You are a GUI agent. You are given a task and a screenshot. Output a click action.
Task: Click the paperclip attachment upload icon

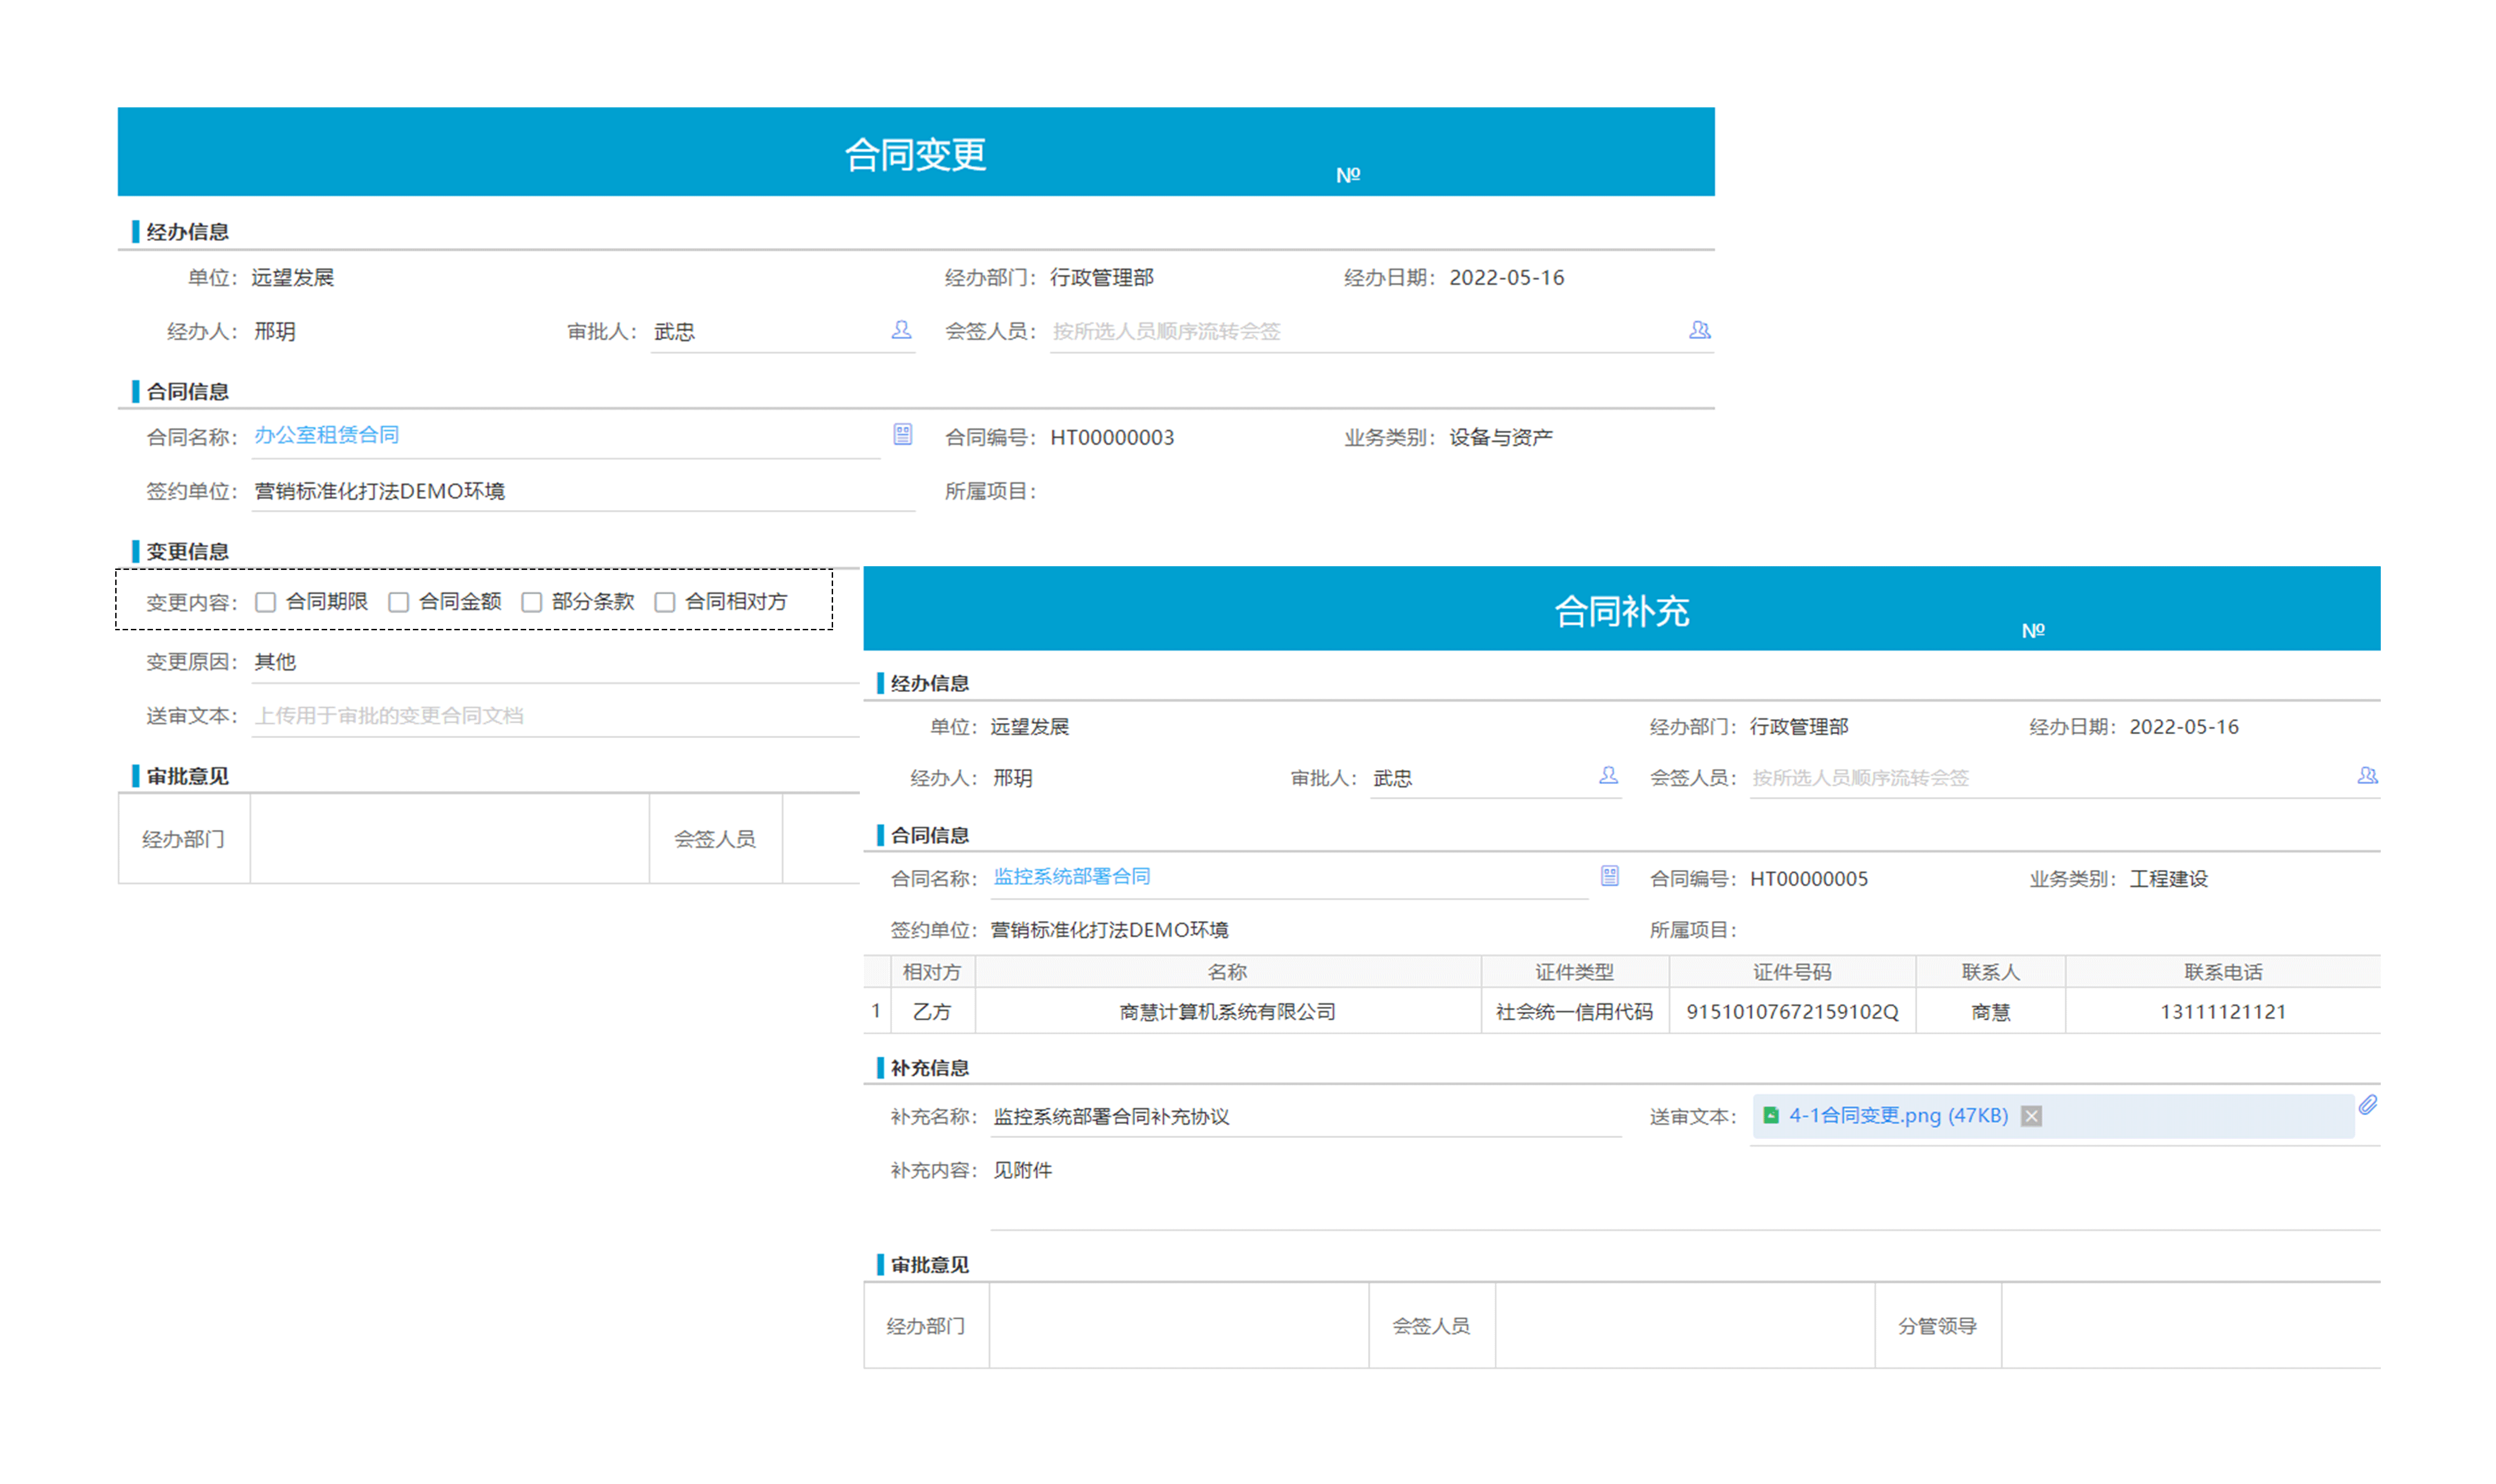pos(2367,1105)
